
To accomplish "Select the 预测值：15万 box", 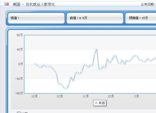I will (x=140, y=18).
